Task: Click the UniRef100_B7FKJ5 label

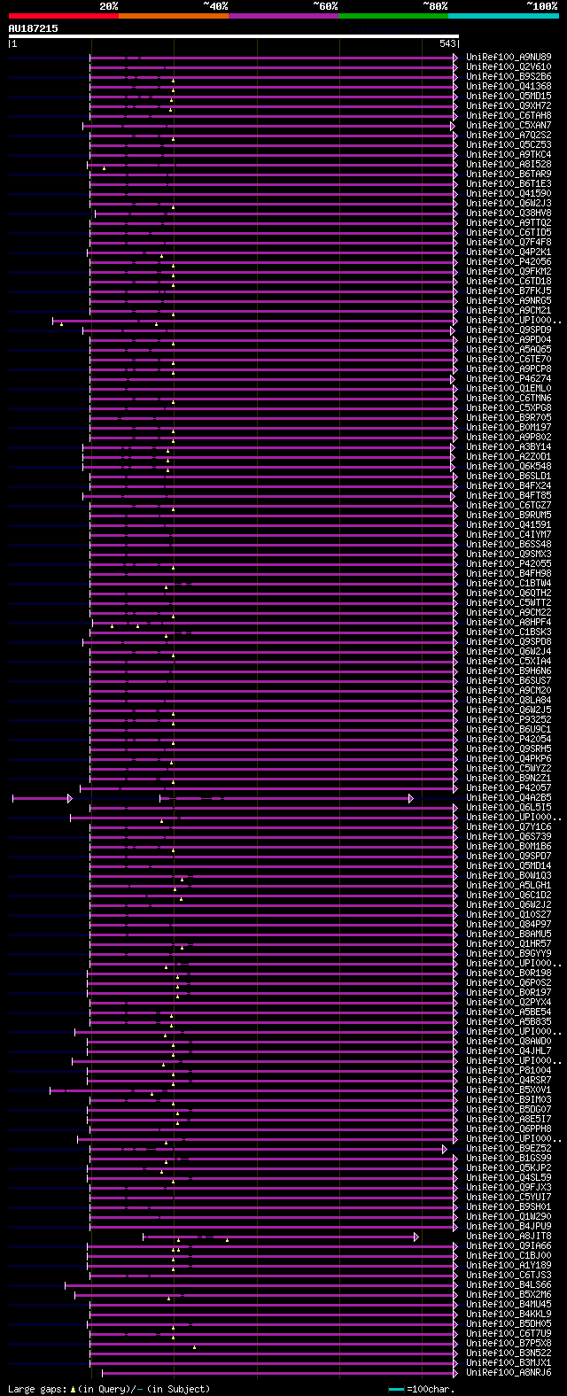Action: [x=509, y=291]
